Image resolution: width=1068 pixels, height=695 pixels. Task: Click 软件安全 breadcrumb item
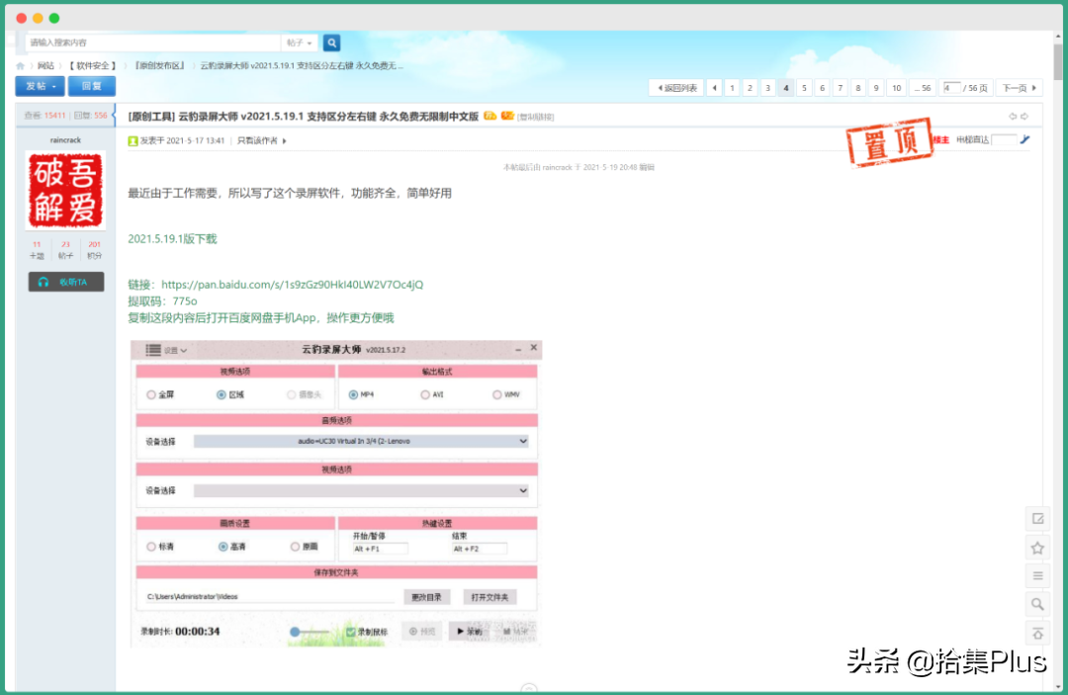point(93,66)
